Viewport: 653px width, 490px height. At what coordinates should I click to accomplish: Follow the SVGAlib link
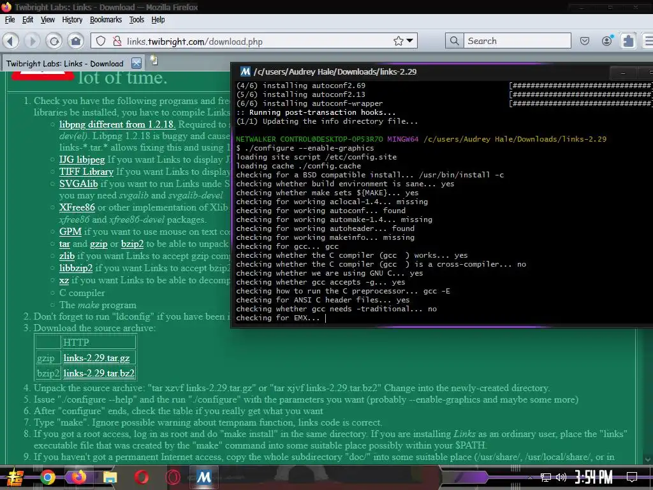click(78, 184)
